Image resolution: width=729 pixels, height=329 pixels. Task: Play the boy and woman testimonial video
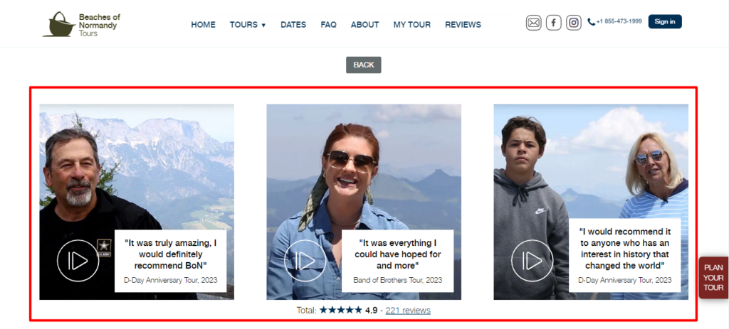[532, 260]
